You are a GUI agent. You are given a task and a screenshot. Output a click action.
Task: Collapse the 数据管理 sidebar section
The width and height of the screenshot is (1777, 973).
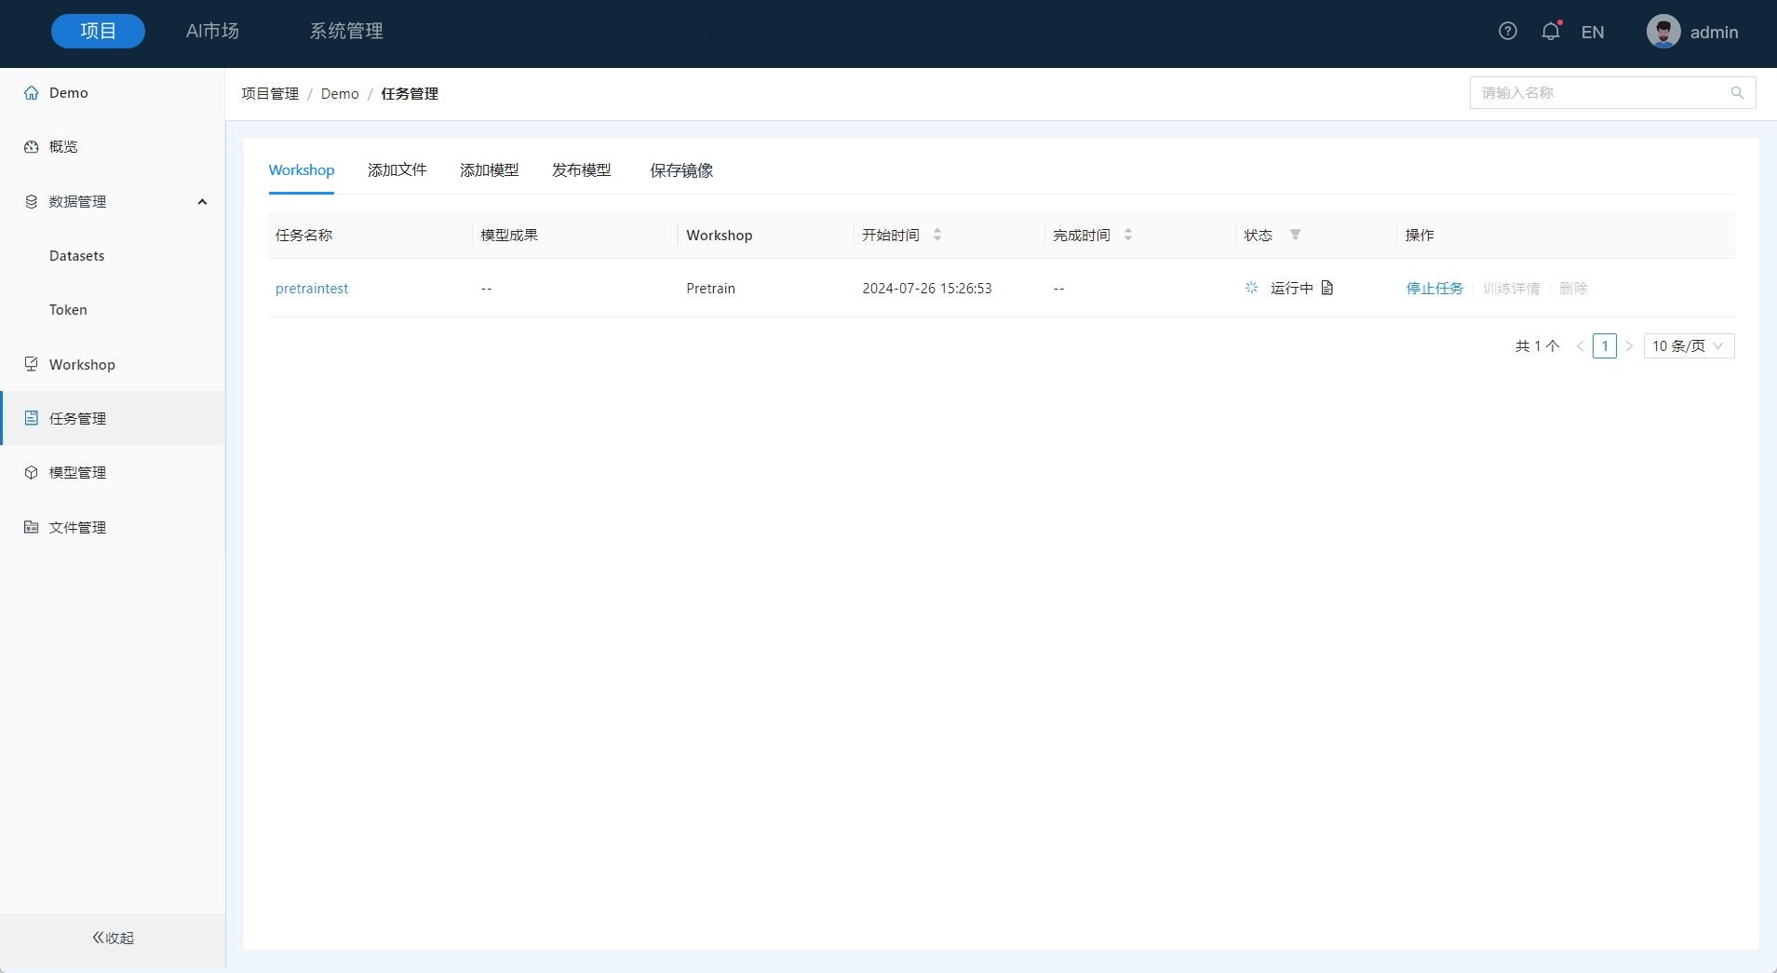[x=202, y=202]
